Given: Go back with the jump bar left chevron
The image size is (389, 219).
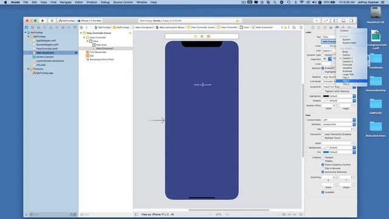Looking at the screenshot, I should coord(86,27).
